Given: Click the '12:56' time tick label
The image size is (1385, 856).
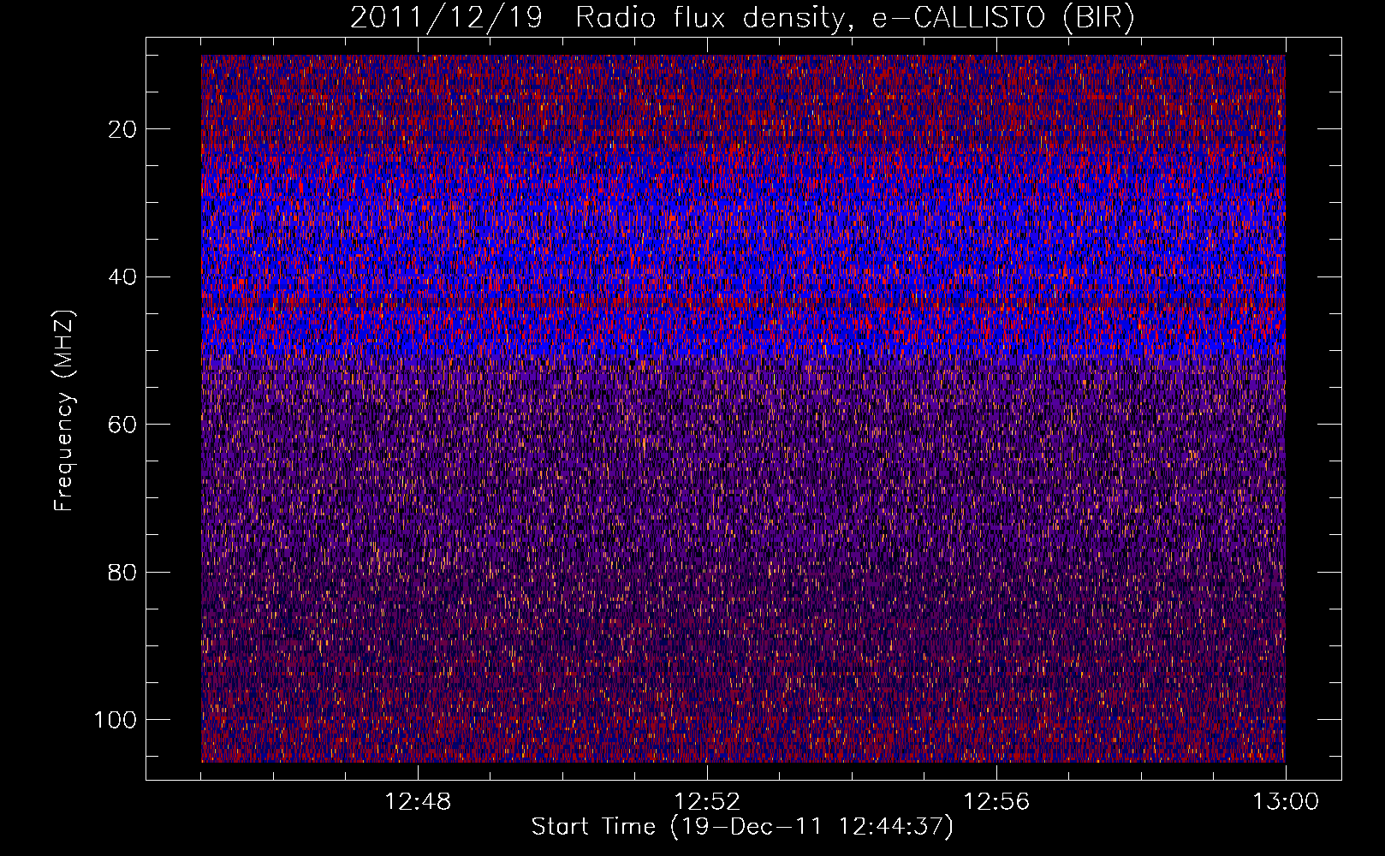Looking at the screenshot, I should coord(996,802).
